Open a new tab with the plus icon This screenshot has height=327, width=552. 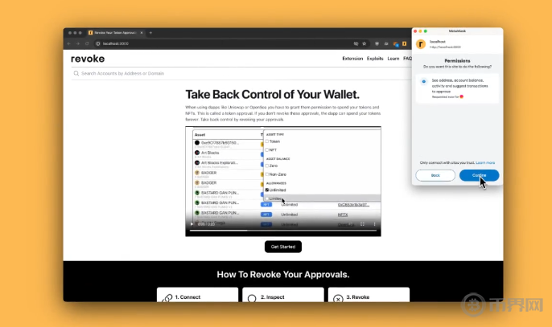150,33
